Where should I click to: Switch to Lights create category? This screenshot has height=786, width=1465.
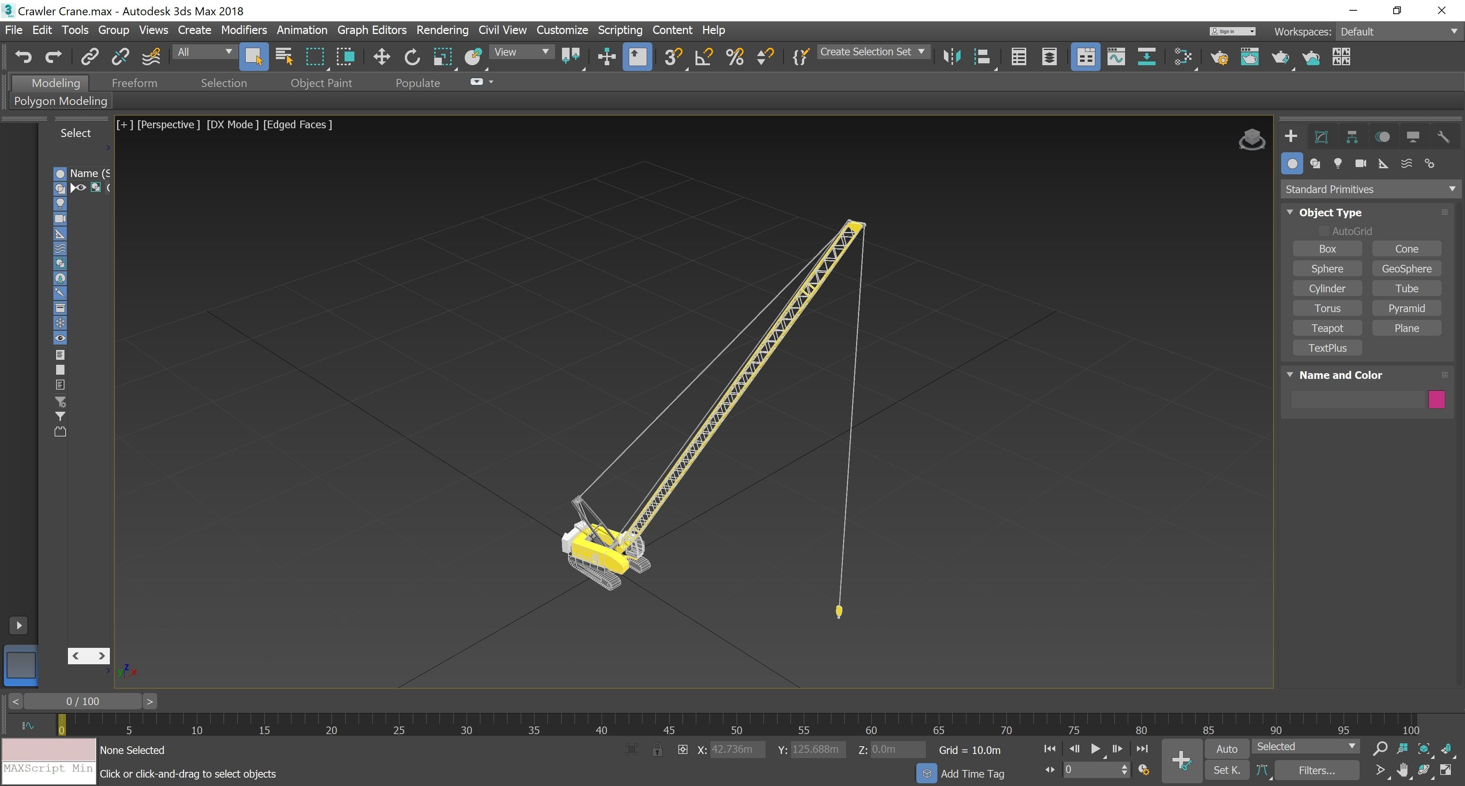[1338, 164]
